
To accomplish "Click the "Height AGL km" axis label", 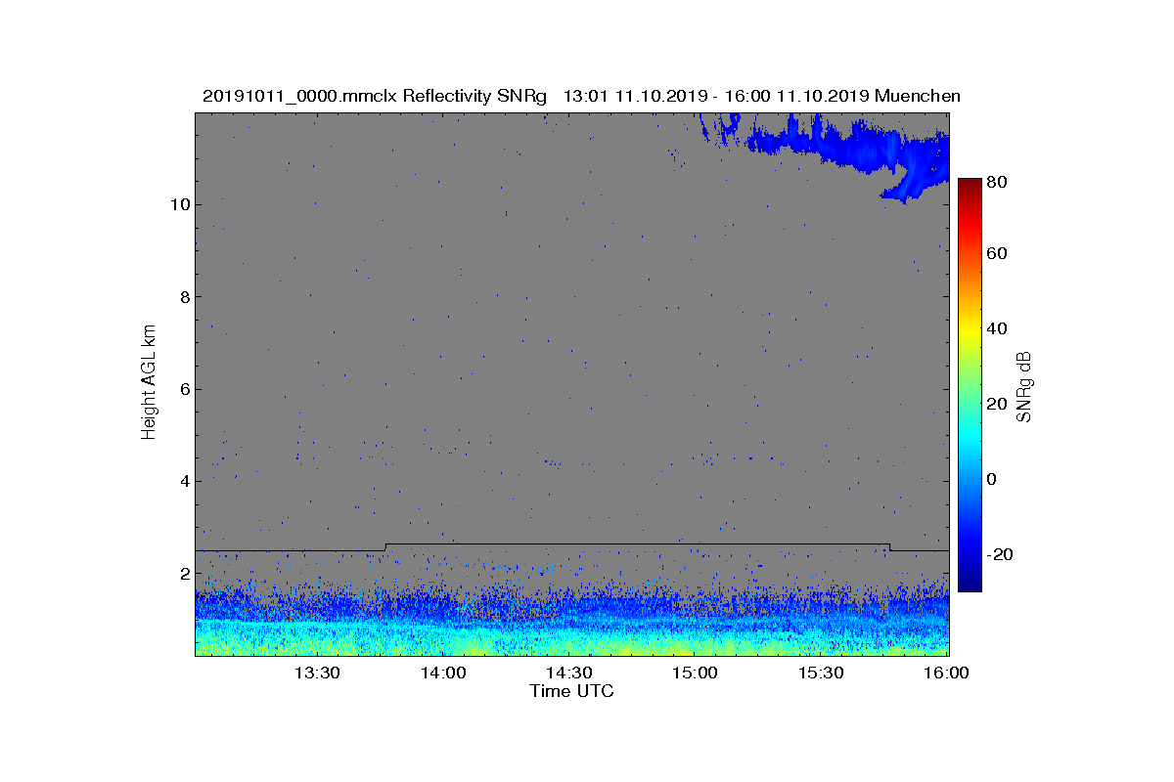I will pos(149,382).
